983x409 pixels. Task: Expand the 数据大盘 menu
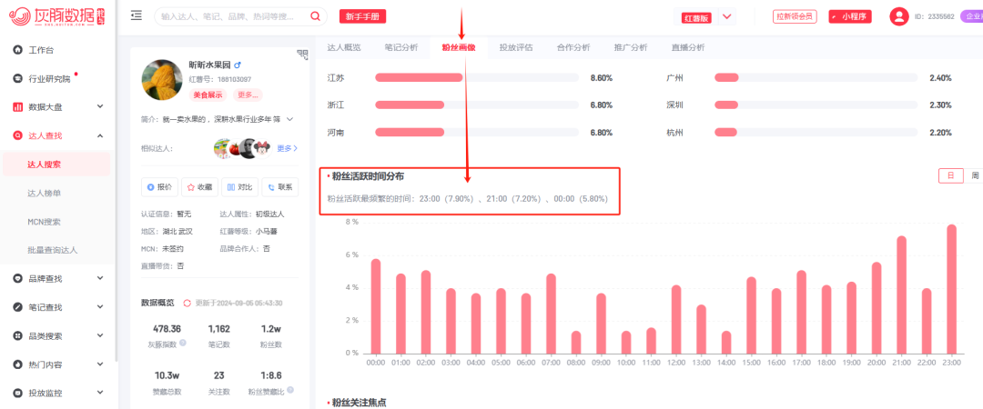pyautogui.click(x=100, y=107)
